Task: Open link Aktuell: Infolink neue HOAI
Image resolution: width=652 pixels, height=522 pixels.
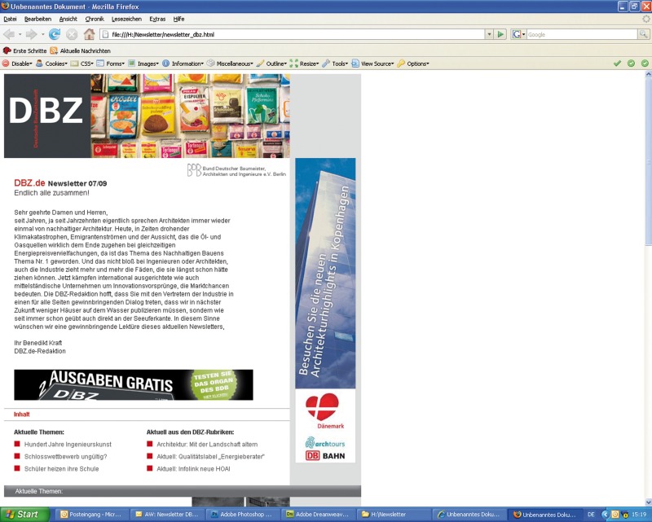Action: pyautogui.click(x=193, y=469)
